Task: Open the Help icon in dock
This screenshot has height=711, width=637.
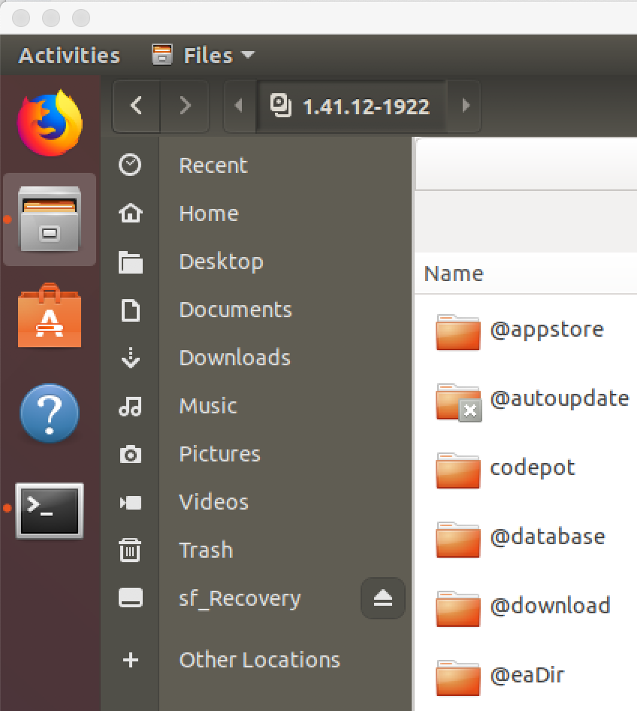Action: click(x=50, y=413)
